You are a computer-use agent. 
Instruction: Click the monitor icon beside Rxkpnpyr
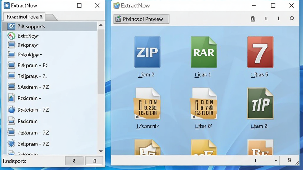pyautogui.click(x=12, y=45)
